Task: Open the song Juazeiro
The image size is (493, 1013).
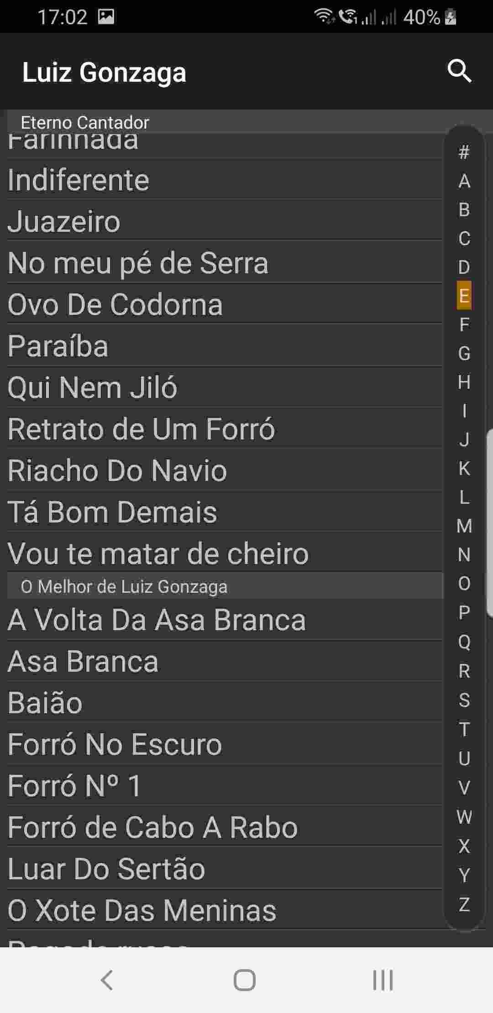Action: pyautogui.click(x=64, y=221)
